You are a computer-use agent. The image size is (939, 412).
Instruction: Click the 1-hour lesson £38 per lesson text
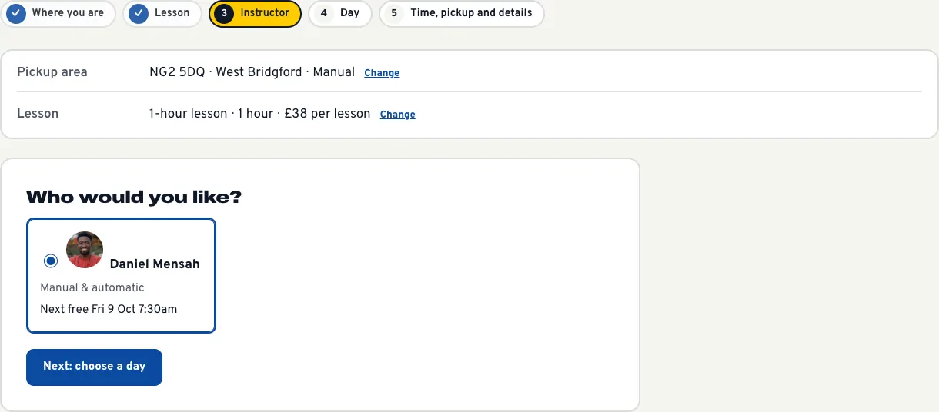pyautogui.click(x=260, y=114)
